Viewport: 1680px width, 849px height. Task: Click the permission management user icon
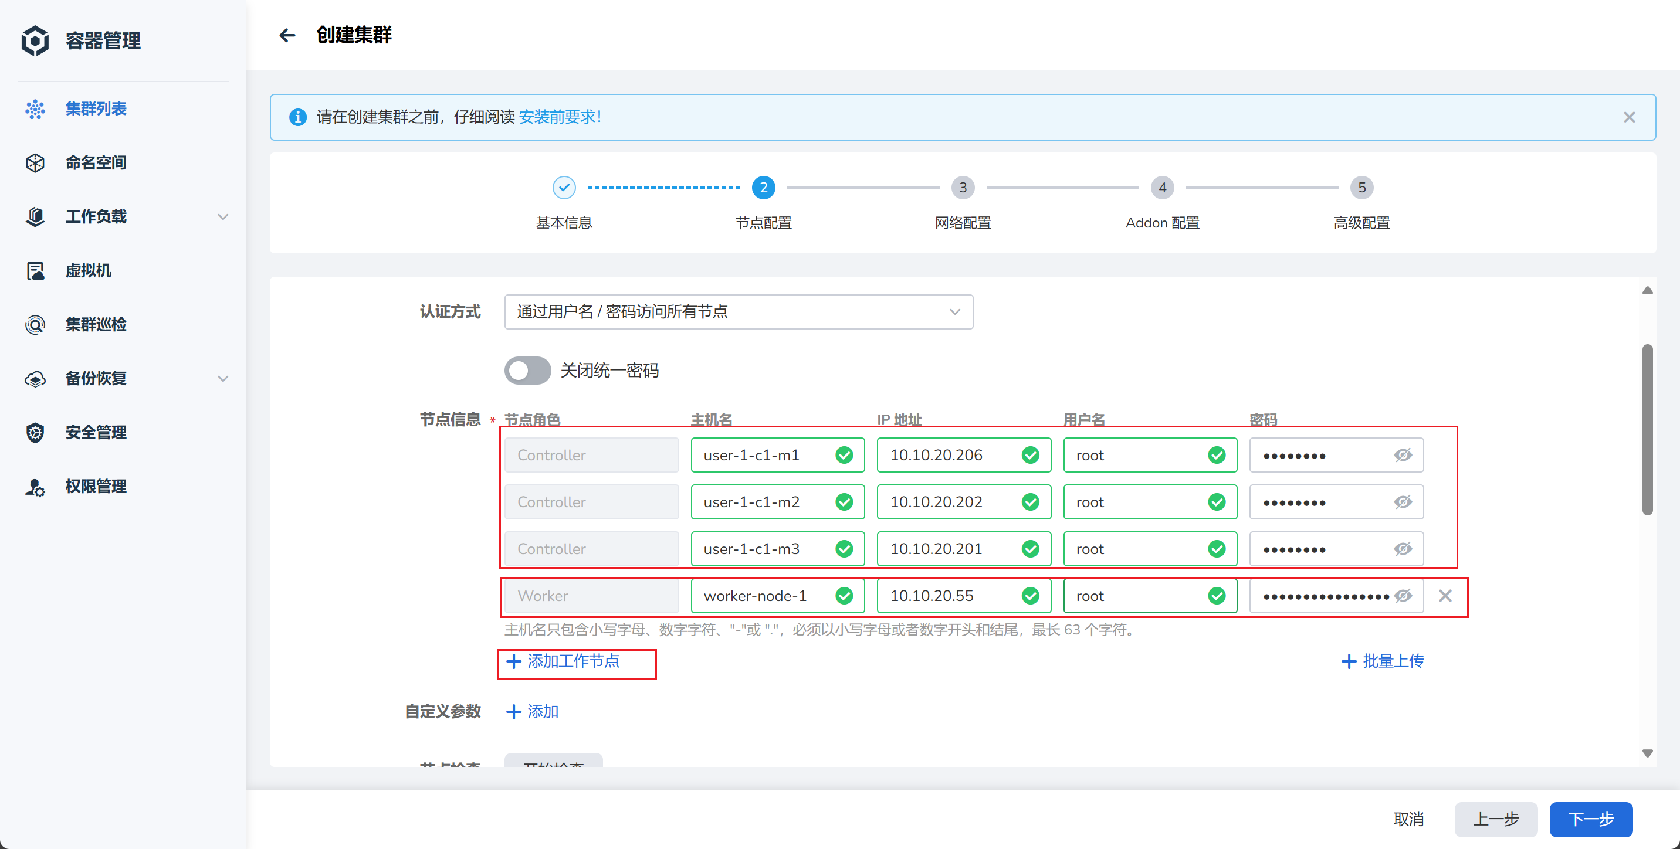pos(35,487)
